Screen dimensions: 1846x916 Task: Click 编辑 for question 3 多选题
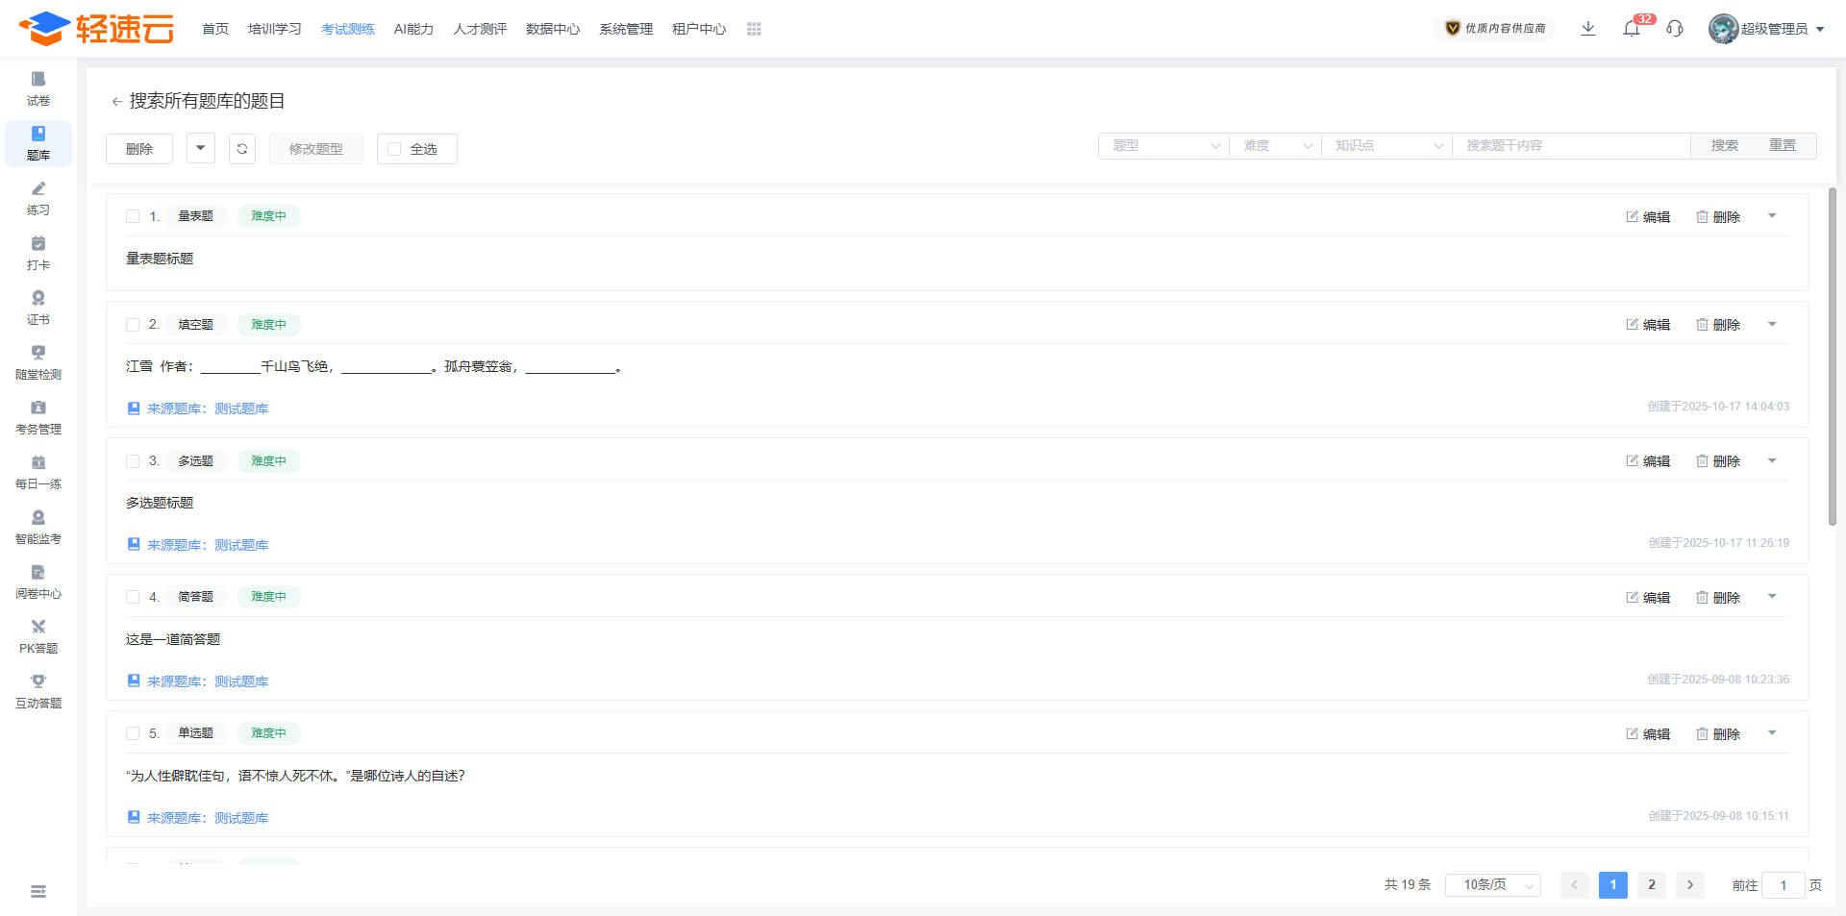tap(1648, 461)
